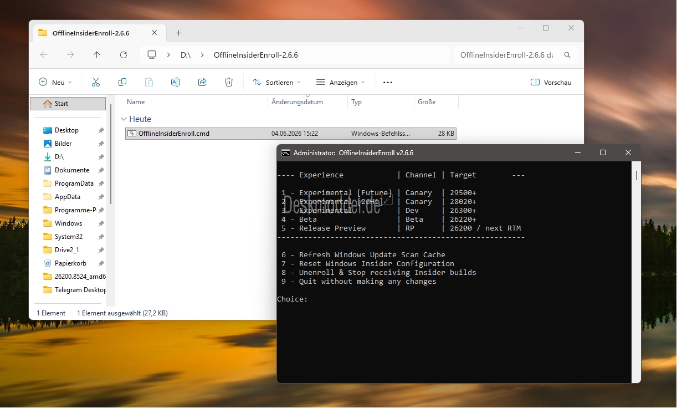Viewport: 677px width, 408px height.
Task: Click the Delete trash icon in Explorer toolbar
Action: pos(229,82)
